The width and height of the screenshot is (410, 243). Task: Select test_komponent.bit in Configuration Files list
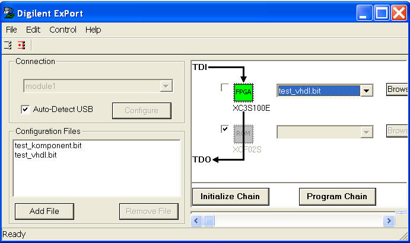click(x=48, y=146)
